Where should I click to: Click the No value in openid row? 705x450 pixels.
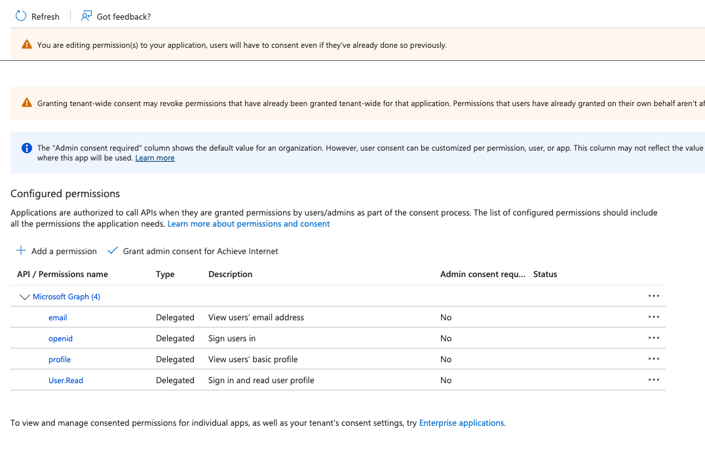(x=446, y=339)
